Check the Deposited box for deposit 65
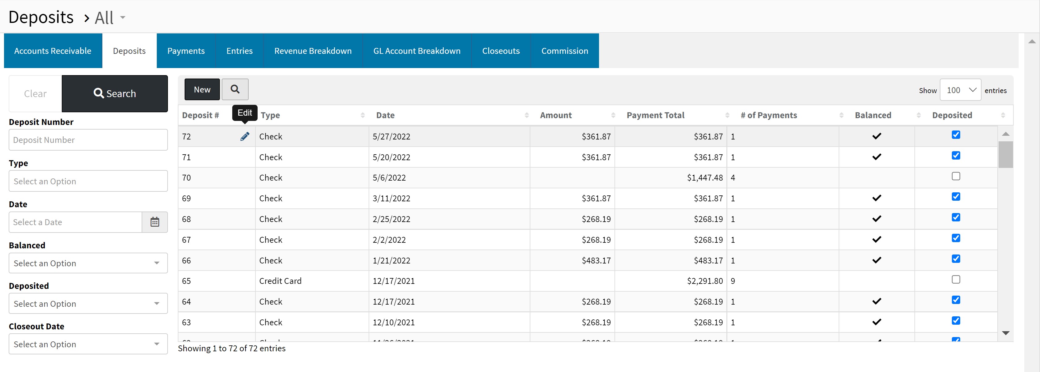Screen dimensions: 1040x372 956,280
